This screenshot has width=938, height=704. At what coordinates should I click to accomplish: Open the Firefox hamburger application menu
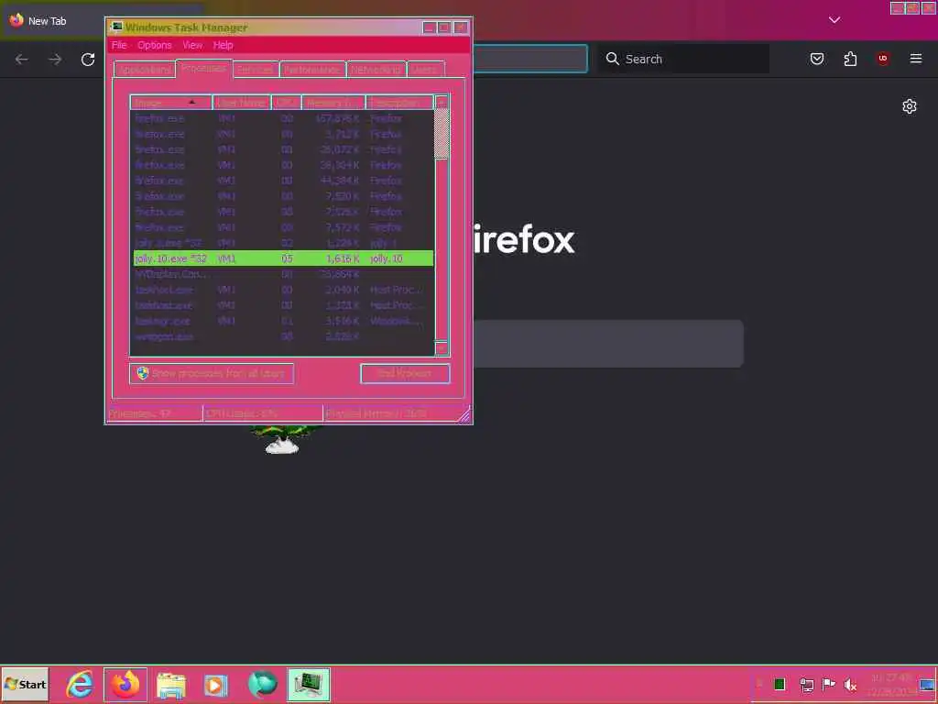(916, 59)
